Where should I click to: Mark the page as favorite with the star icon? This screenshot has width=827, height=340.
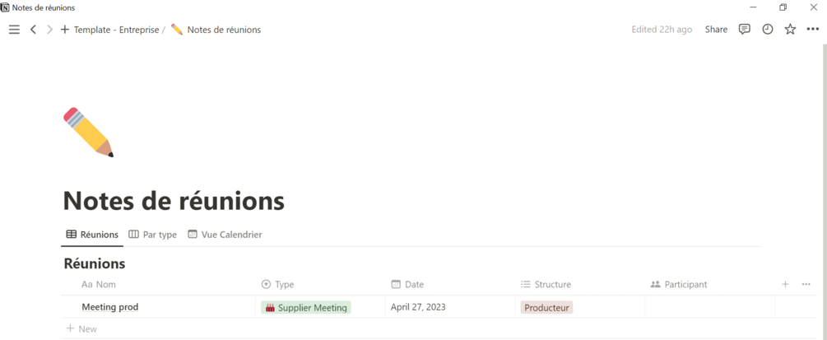[790, 30]
